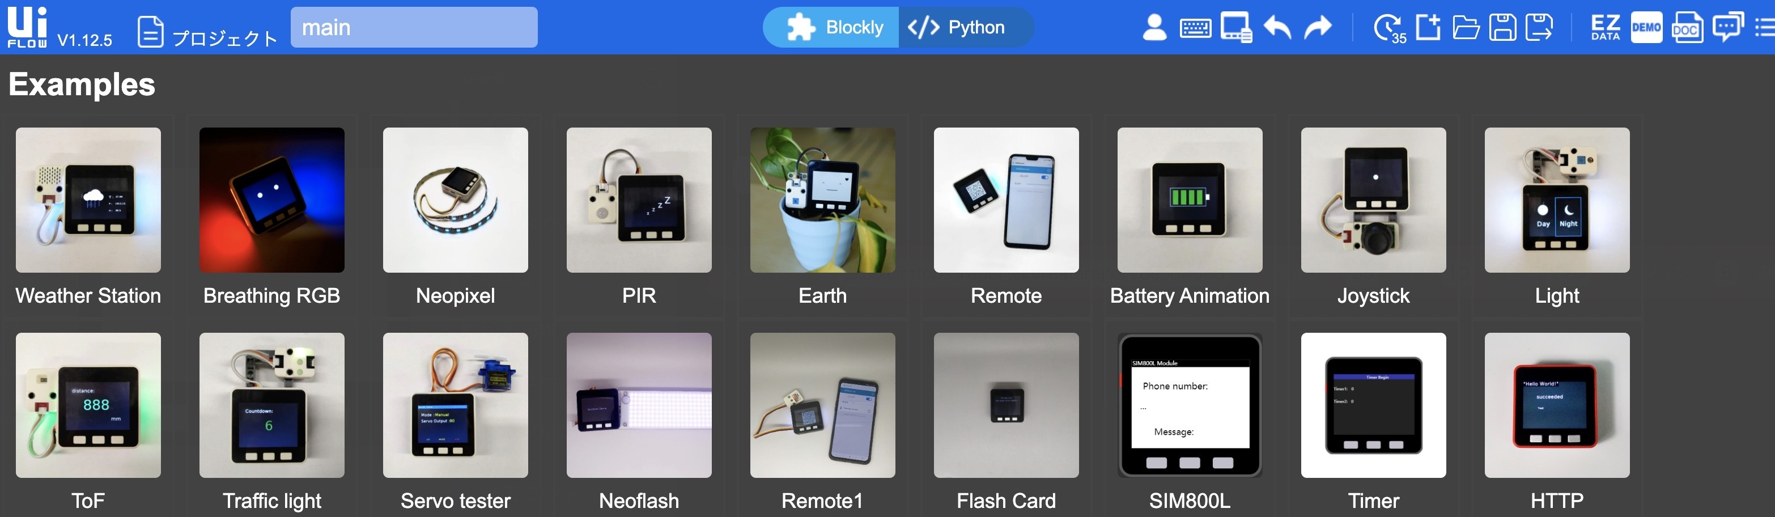Open the keyboard shortcuts icon
The height and width of the screenshot is (517, 1775).
click(x=1195, y=28)
